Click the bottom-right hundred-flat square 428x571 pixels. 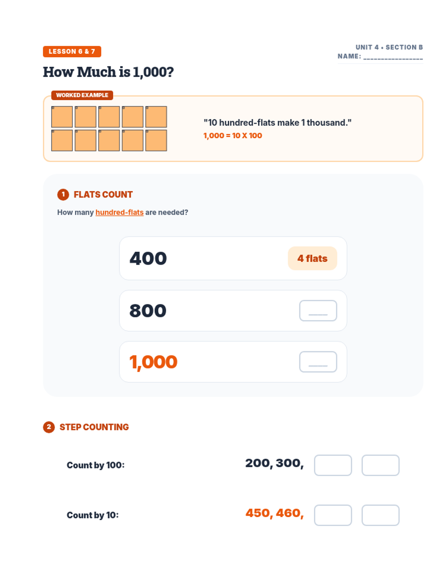156,140
